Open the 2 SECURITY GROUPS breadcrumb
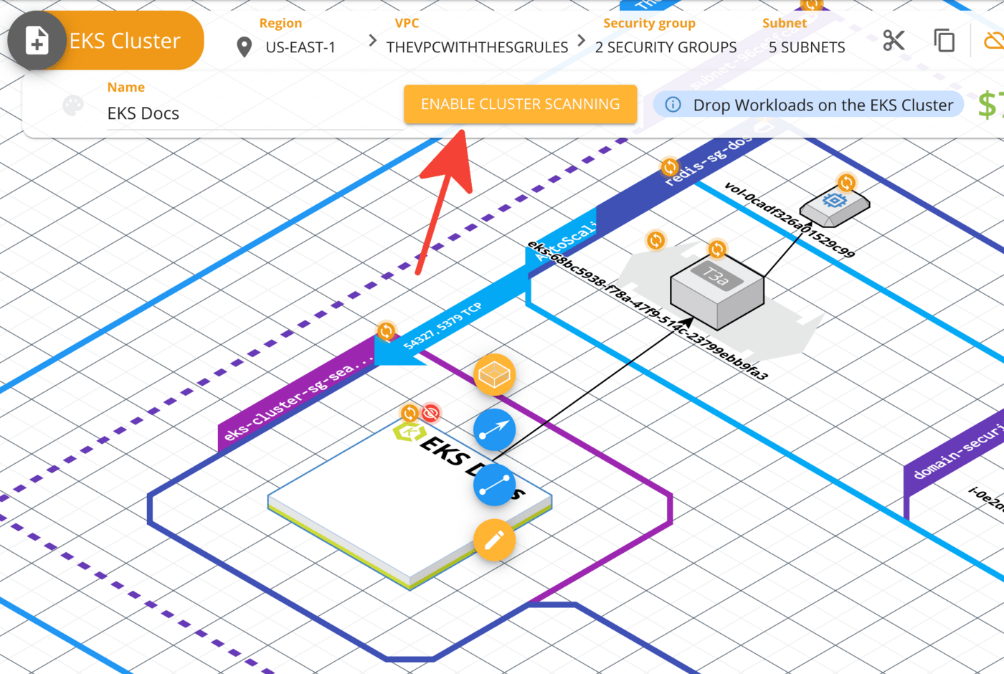 (666, 47)
